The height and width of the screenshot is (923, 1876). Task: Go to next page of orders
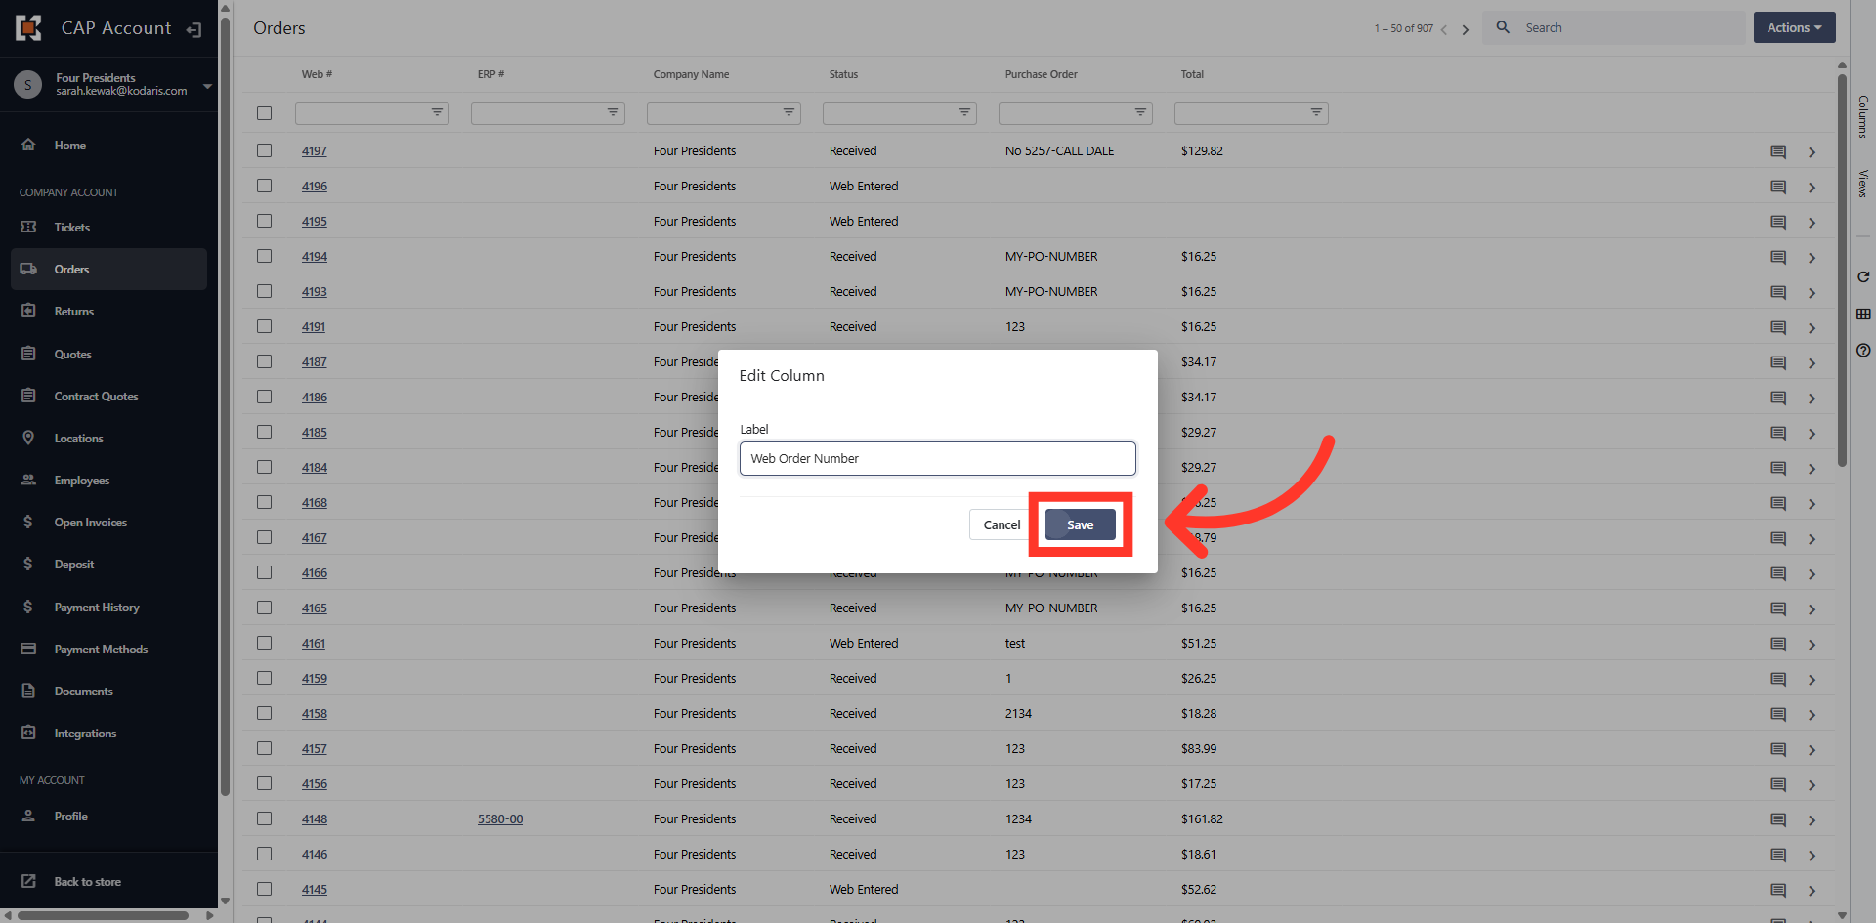point(1465,29)
